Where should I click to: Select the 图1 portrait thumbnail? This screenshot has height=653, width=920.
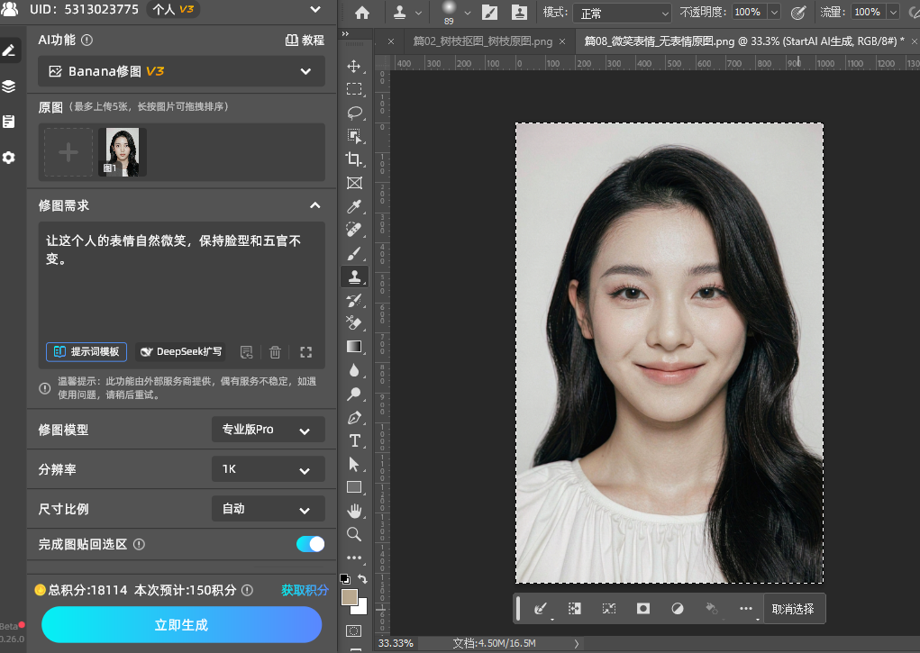[x=123, y=152]
